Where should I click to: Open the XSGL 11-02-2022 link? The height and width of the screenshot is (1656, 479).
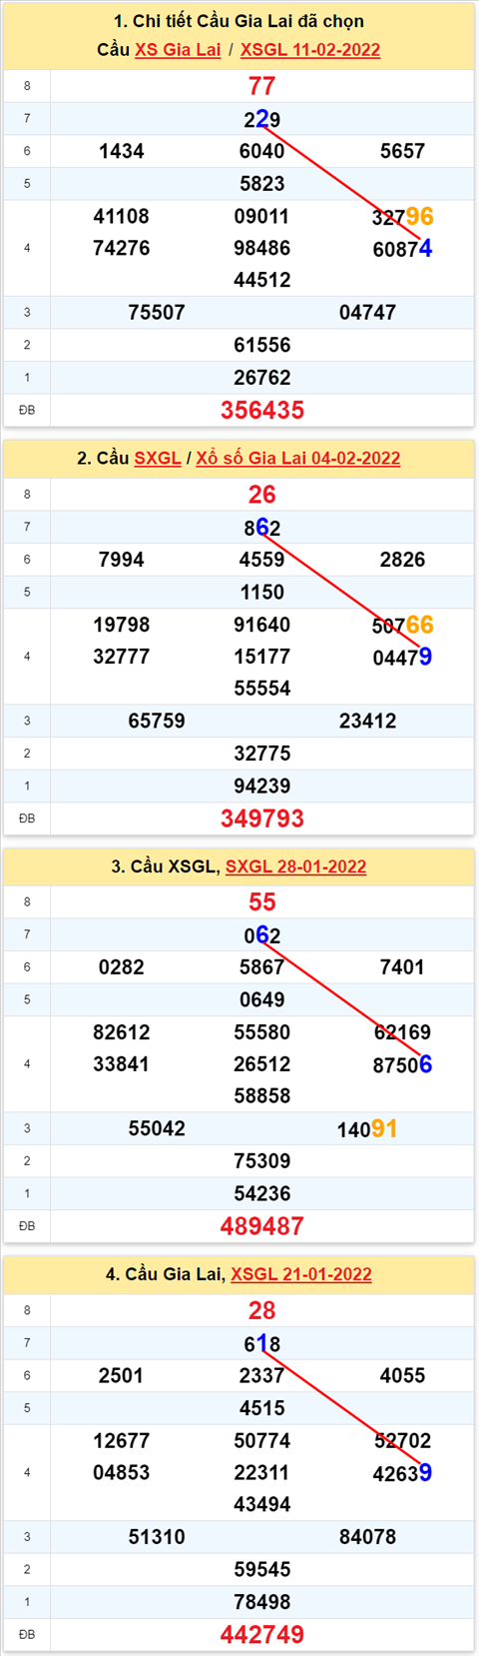310,50
